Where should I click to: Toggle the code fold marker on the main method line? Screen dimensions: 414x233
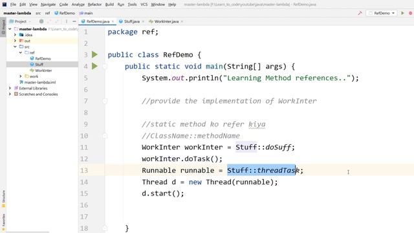[105, 66]
